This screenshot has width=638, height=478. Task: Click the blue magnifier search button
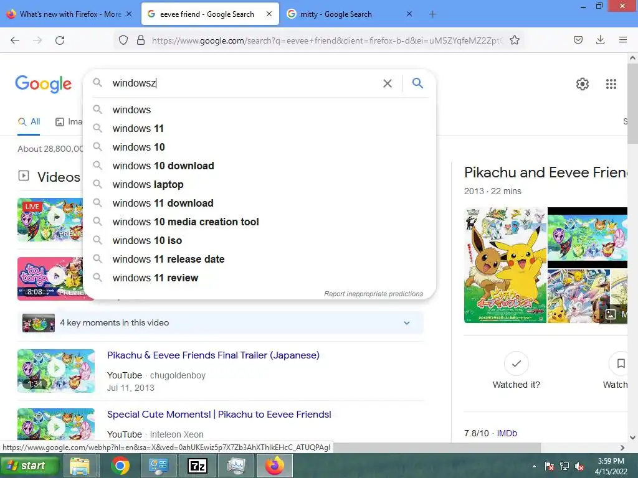[417, 83]
